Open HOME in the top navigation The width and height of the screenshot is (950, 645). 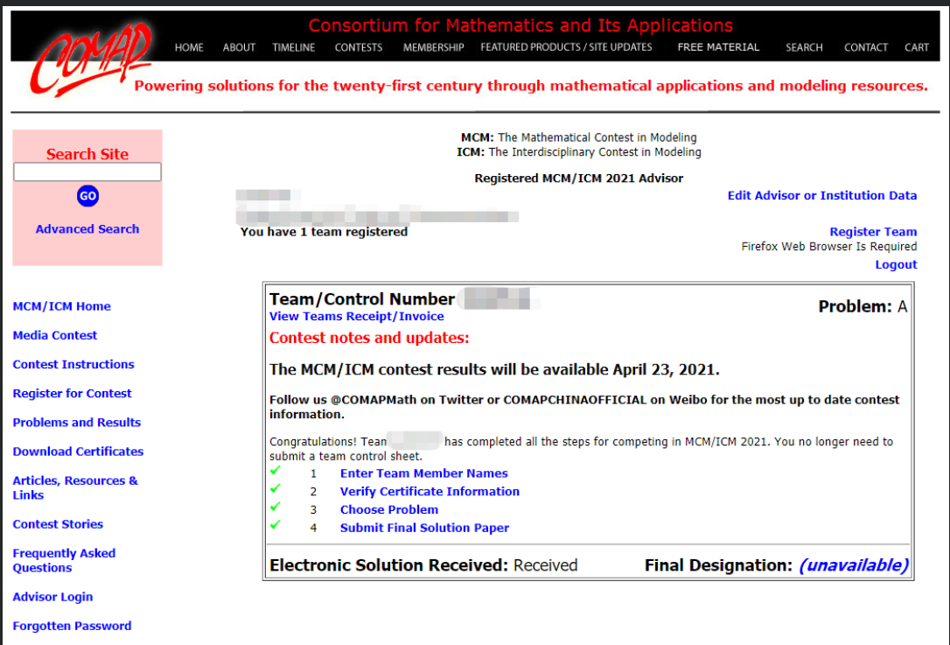click(189, 47)
